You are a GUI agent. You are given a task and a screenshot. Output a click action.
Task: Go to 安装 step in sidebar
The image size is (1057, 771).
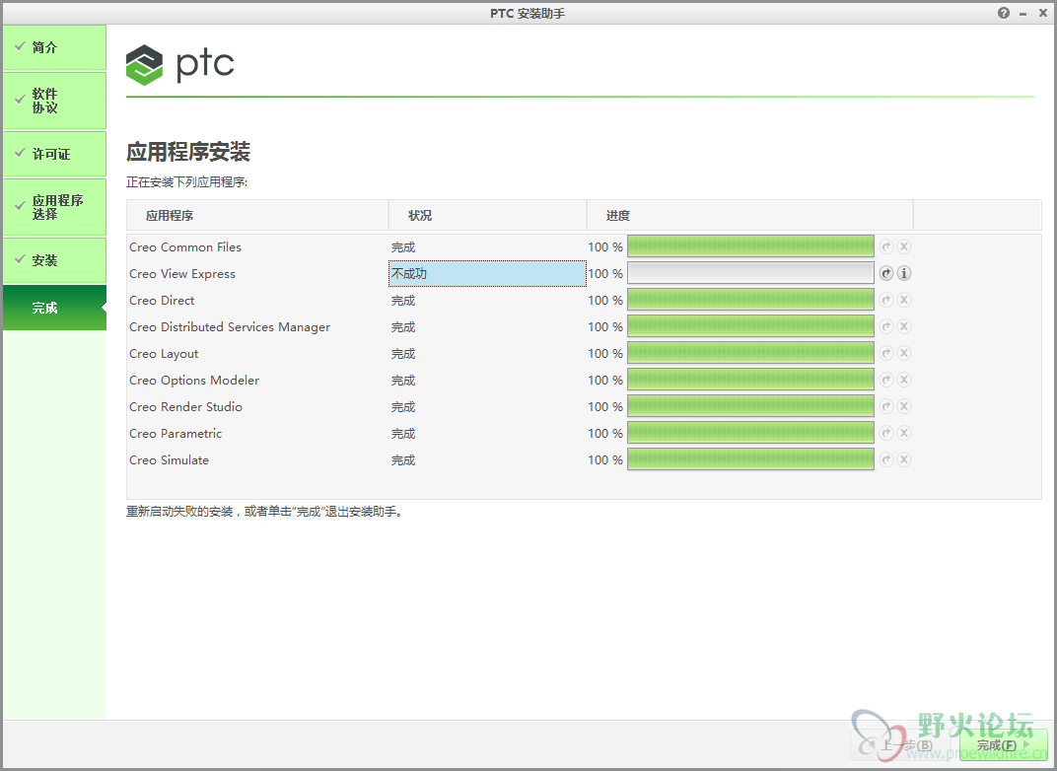(54, 260)
